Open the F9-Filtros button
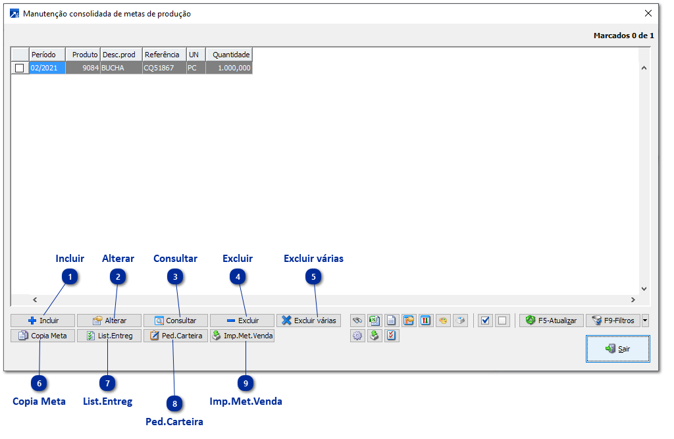The image size is (674, 439). click(x=613, y=321)
